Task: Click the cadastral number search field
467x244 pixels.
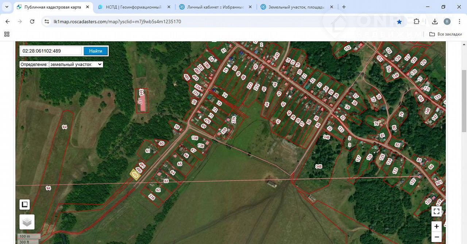Action: point(51,51)
